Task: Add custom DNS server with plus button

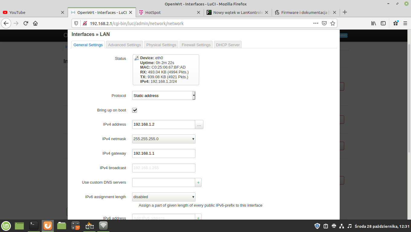Action: click(x=198, y=182)
